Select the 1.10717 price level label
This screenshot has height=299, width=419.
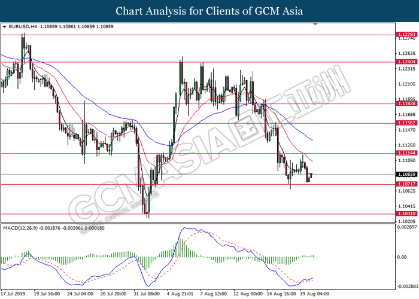[x=406, y=184]
